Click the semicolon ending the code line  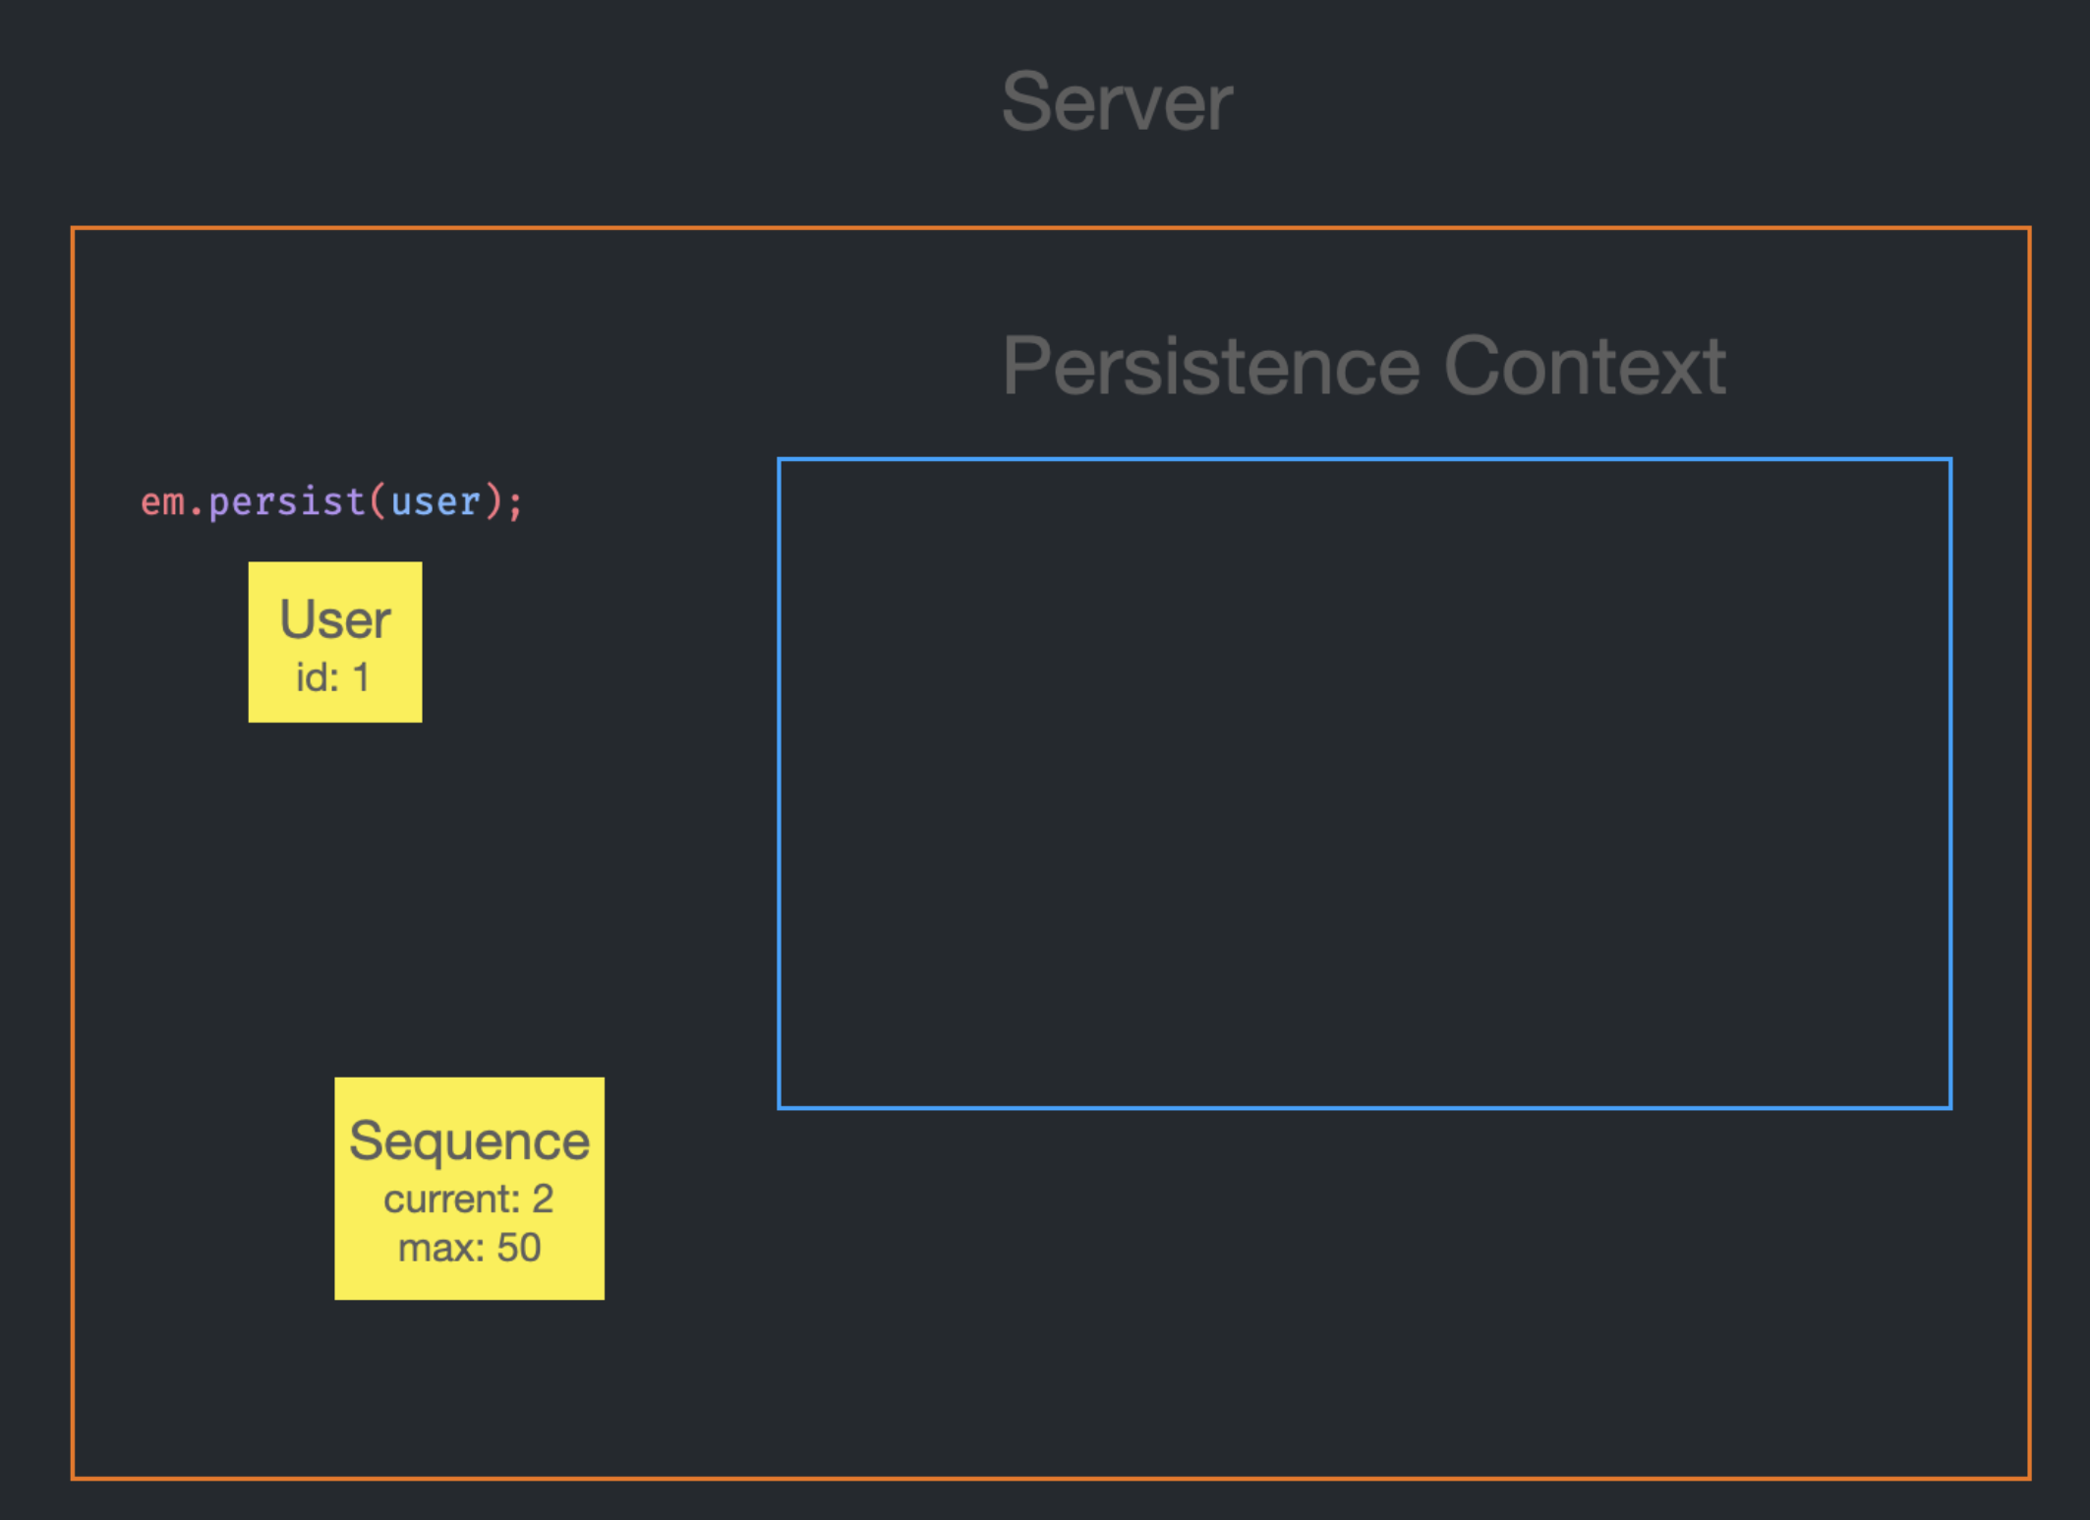tap(516, 504)
